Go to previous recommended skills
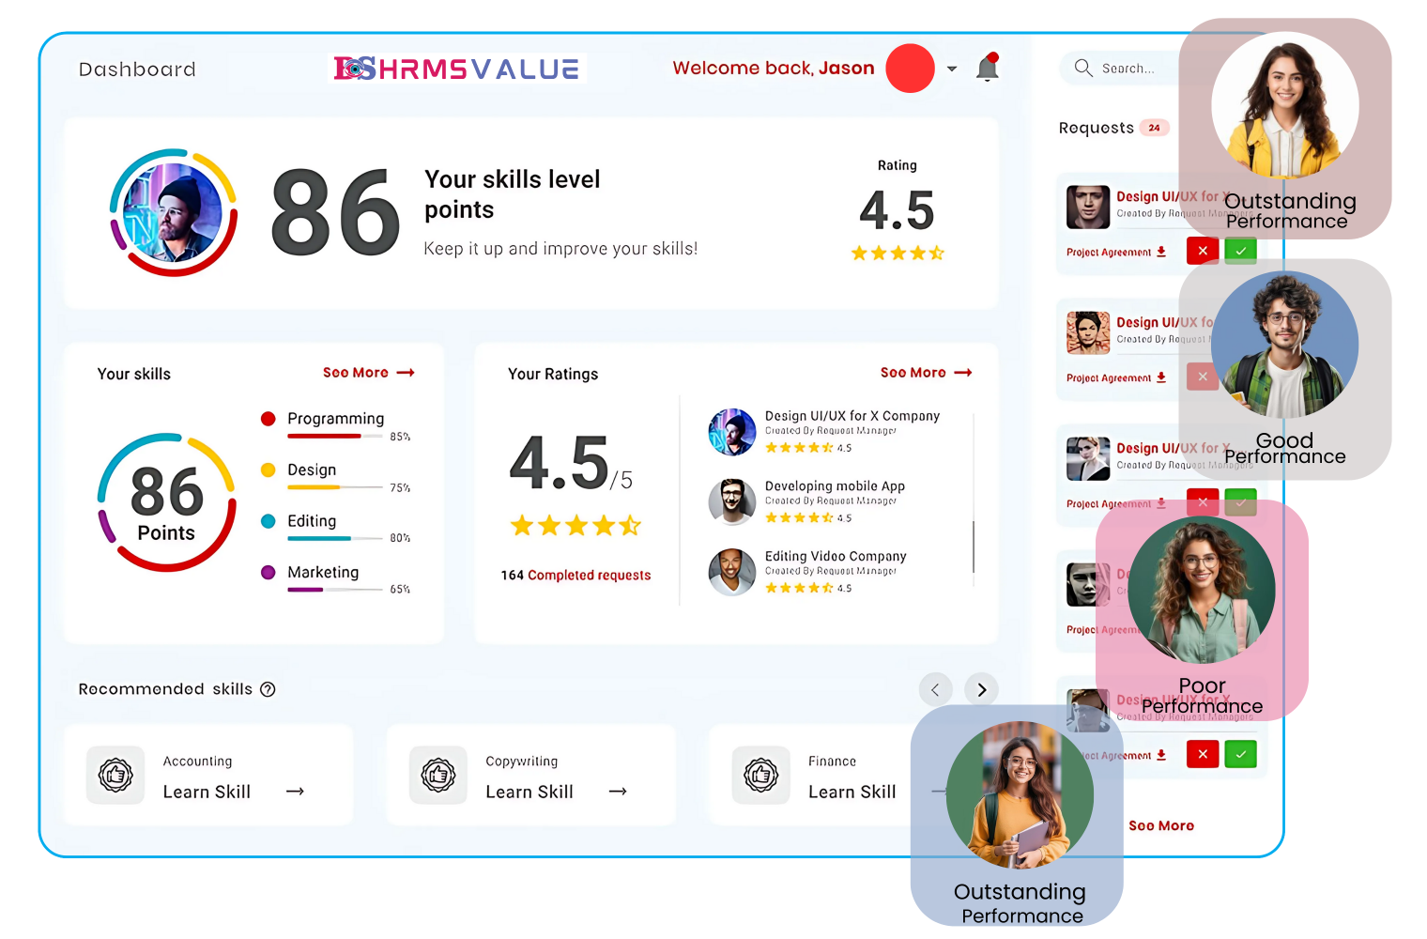The width and height of the screenshot is (1427, 939). 935,690
